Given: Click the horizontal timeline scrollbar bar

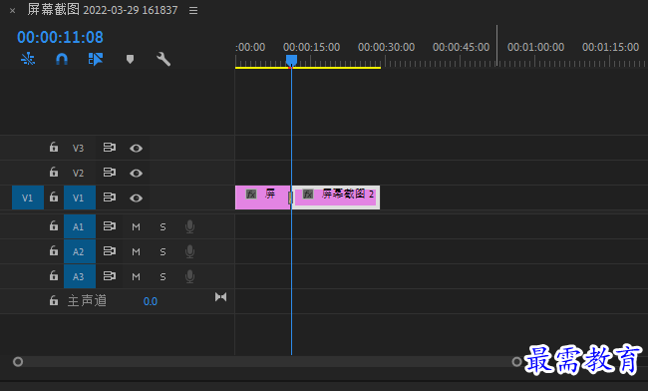Looking at the screenshot, I should [x=267, y=362].
